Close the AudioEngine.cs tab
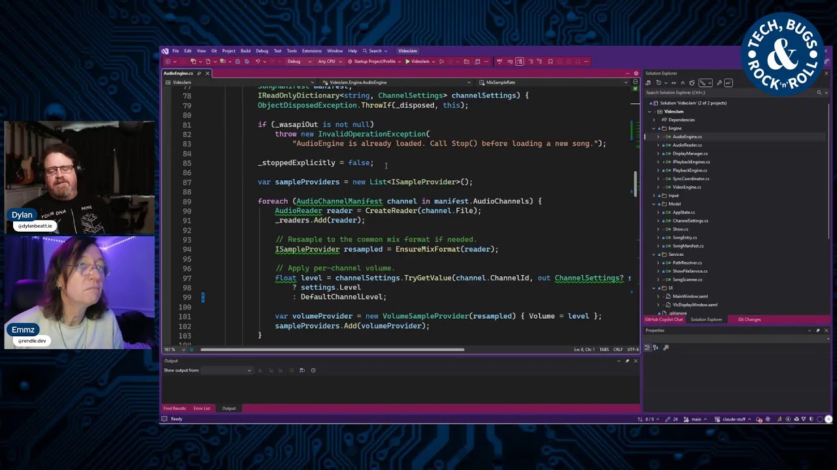Viewport: 837px width, 470px height. (207, 73)
